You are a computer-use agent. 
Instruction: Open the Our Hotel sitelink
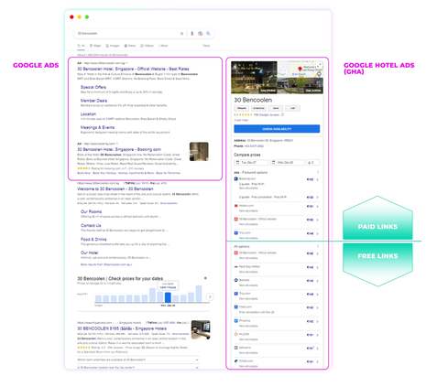click(x=89, y=253)
